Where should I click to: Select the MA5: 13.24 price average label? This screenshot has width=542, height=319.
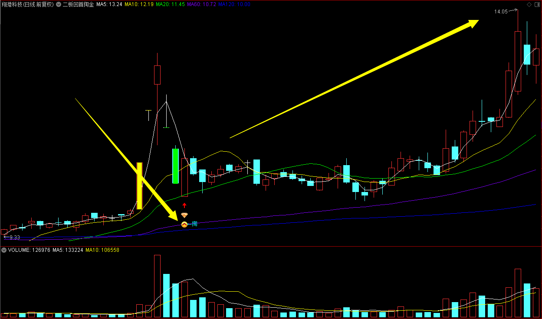tap(109, 4)
